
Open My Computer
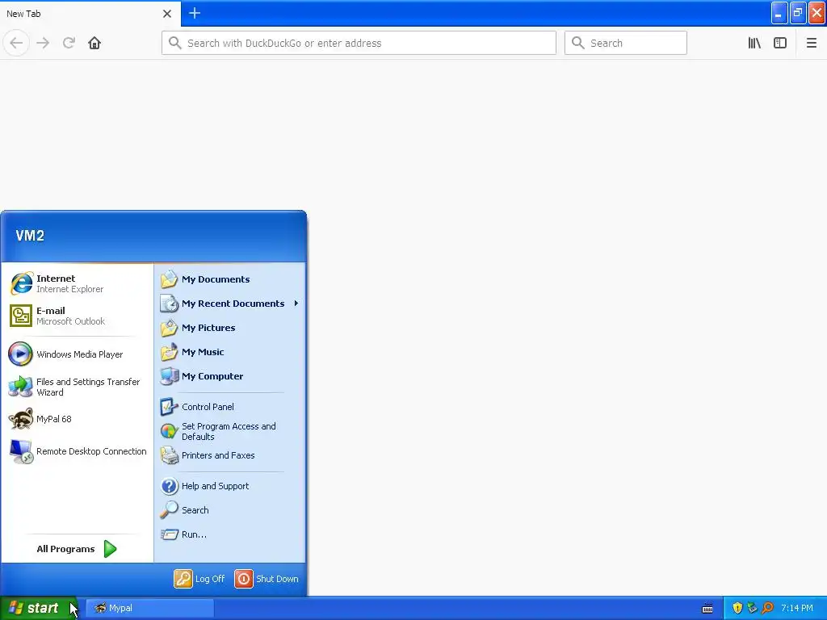click(230, 376)
